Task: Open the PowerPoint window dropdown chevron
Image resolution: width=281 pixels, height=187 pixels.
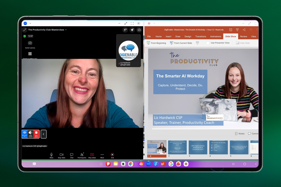Action: [x=154, y=23]
